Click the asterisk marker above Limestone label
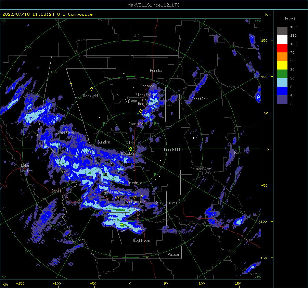Screen dimensions: 308x288 tap(65, 129)
